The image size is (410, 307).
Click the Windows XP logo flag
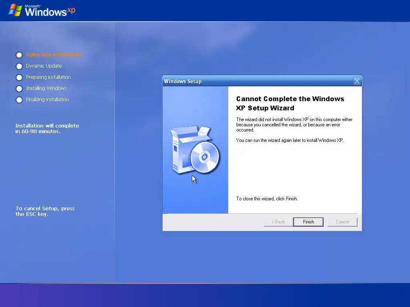pos(15,10)
